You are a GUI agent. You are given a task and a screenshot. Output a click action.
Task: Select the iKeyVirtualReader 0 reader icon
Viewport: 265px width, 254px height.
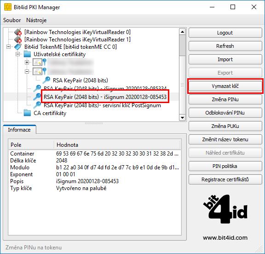click(18, 32)
